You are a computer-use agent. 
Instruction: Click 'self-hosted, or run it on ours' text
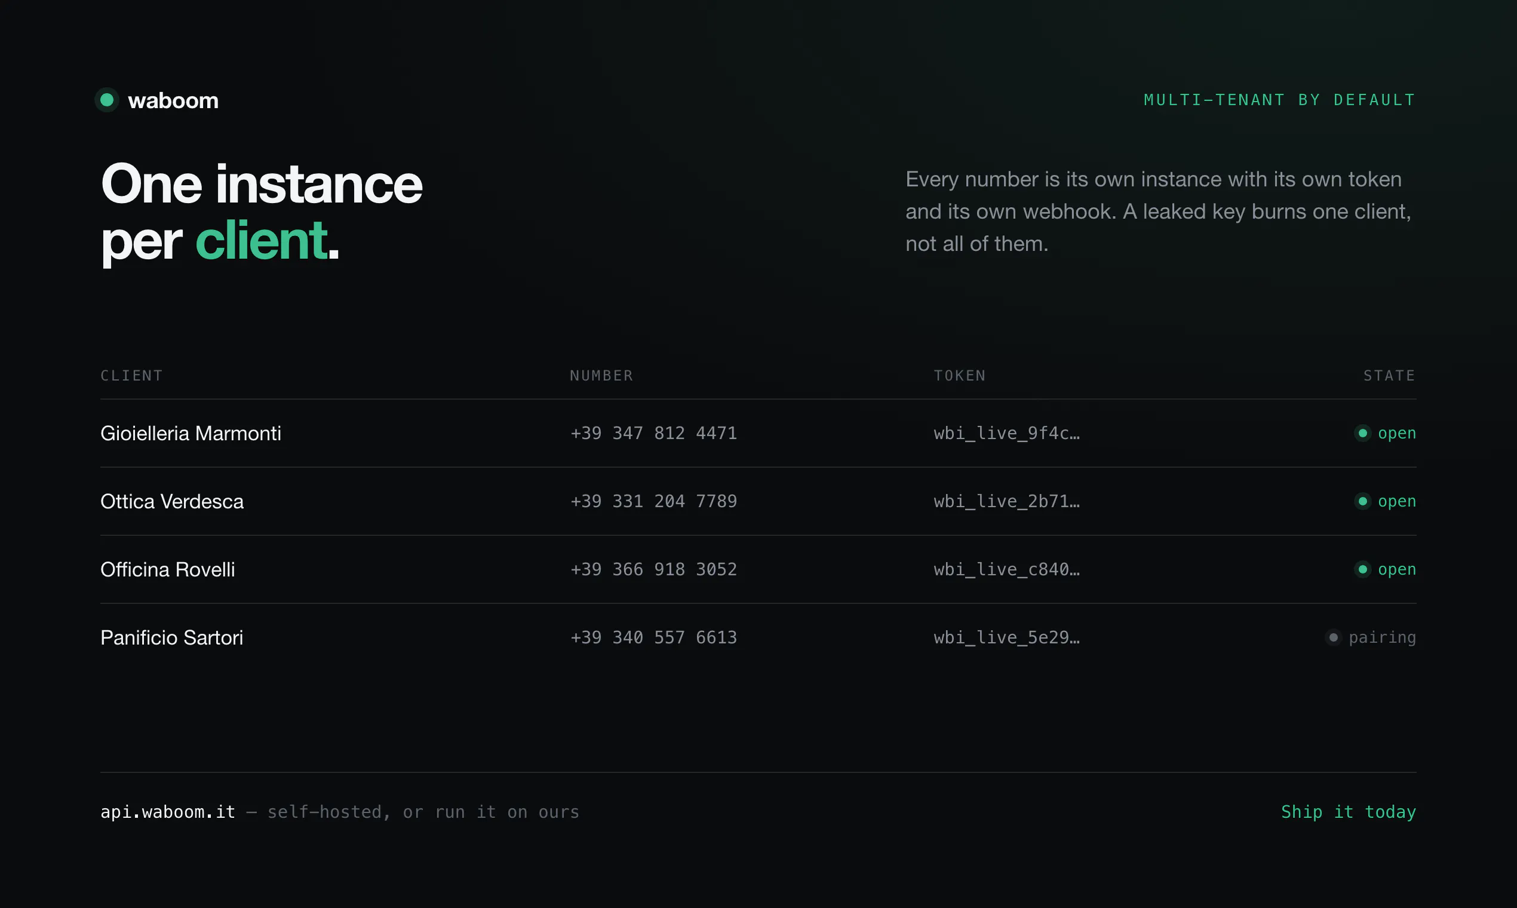pyautogui.click(x=423, y=812)
